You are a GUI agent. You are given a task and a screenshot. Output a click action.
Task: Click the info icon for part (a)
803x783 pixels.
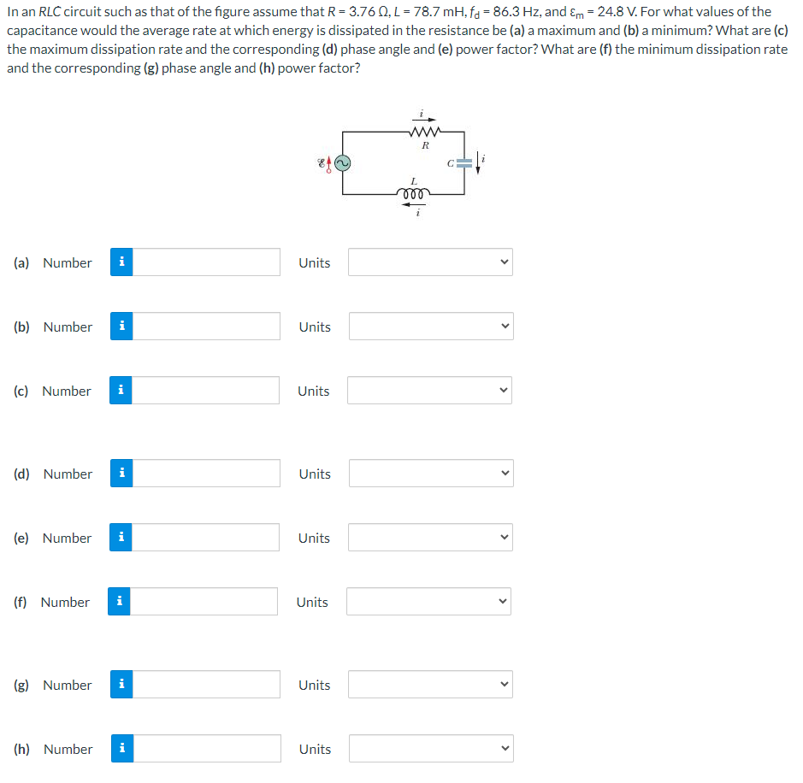121,262
